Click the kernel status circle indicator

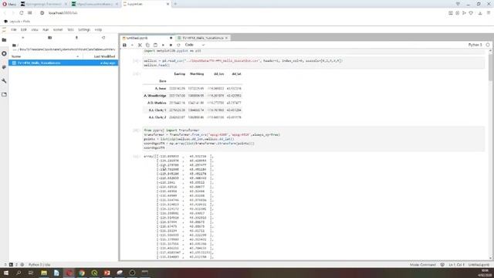488,45
